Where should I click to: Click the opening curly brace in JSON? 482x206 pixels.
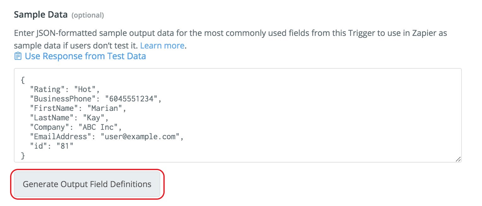(x=23, y=80)
